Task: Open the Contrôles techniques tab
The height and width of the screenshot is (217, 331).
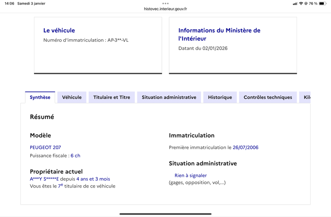Action: (268, 98)
